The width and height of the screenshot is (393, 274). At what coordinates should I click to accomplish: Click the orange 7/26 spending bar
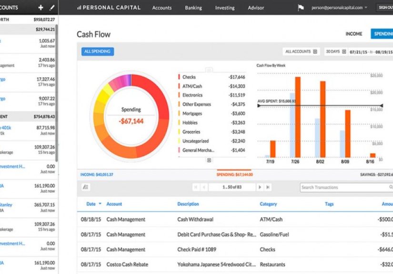[x=298, y=117]
